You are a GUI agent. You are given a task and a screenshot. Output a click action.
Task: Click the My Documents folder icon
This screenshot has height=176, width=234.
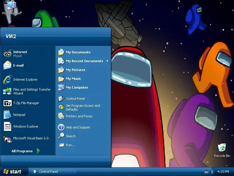point(61,52)
